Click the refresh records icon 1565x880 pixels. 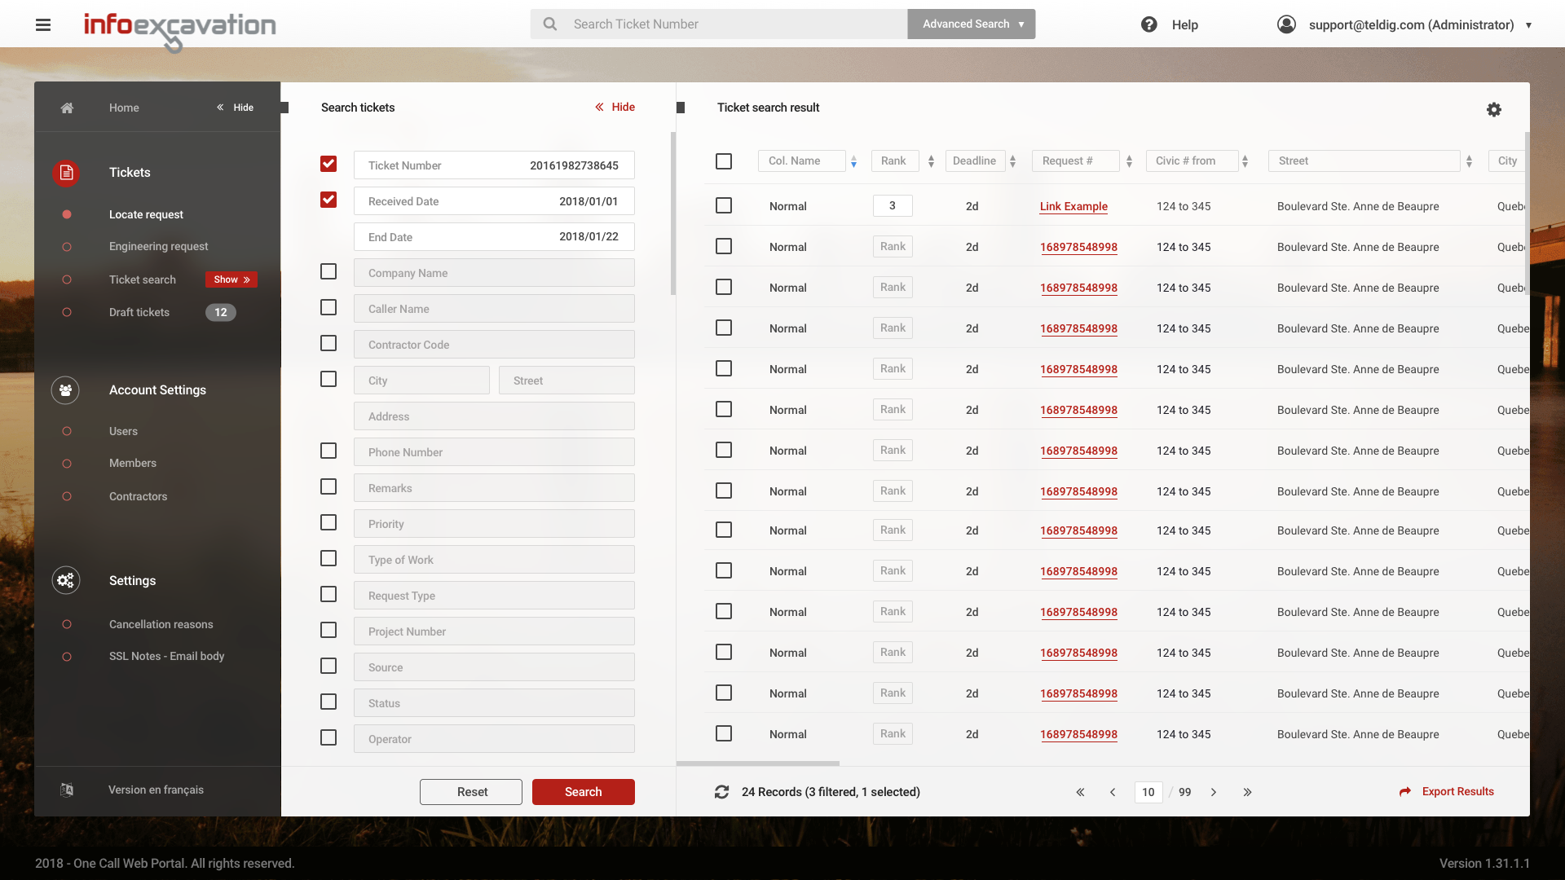(x=721, y=792)
